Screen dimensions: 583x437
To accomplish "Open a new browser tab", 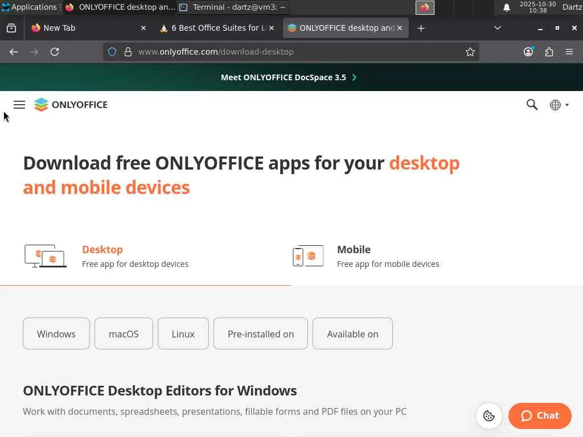I will tap(421, 28).
